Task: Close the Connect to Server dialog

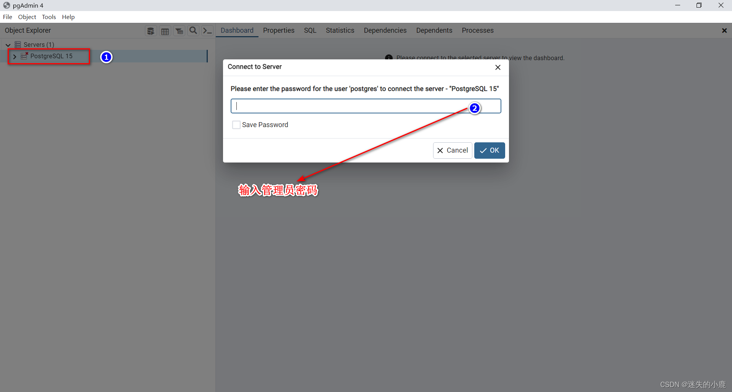Action: [x=498, y=67]
